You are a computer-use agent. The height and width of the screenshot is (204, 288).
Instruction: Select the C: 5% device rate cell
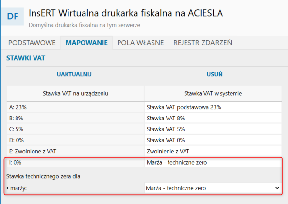(75, 129)
